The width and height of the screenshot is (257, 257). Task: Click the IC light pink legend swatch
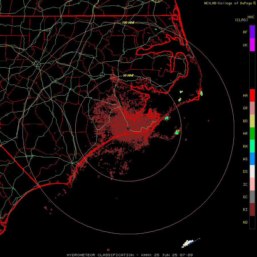[252, 184]
